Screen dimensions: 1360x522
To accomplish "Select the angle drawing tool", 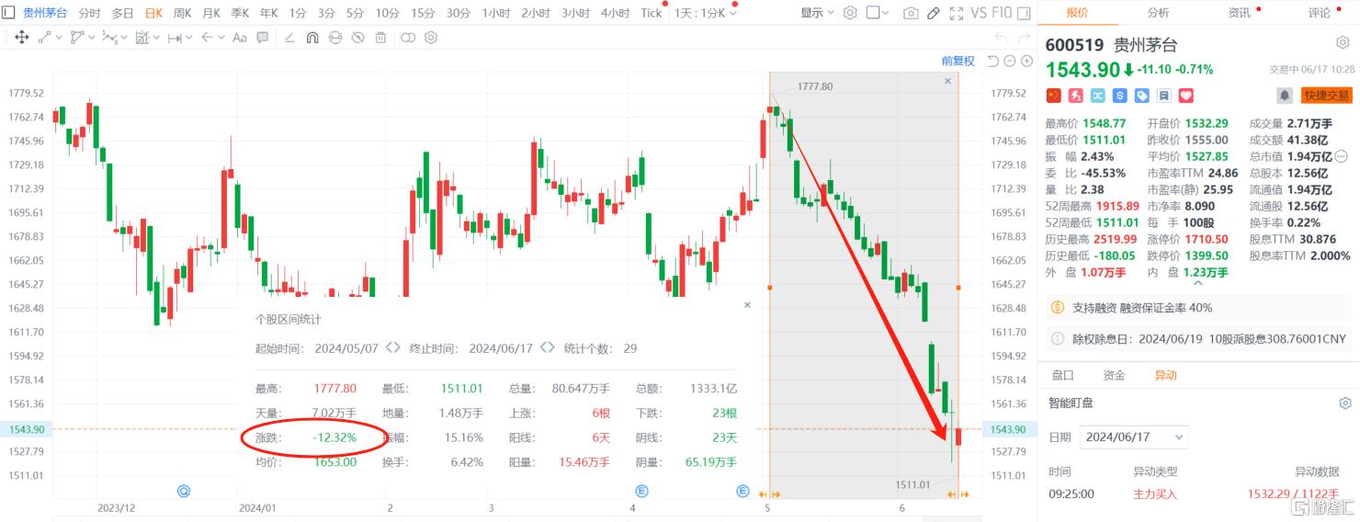I will [x=289, y=38].
